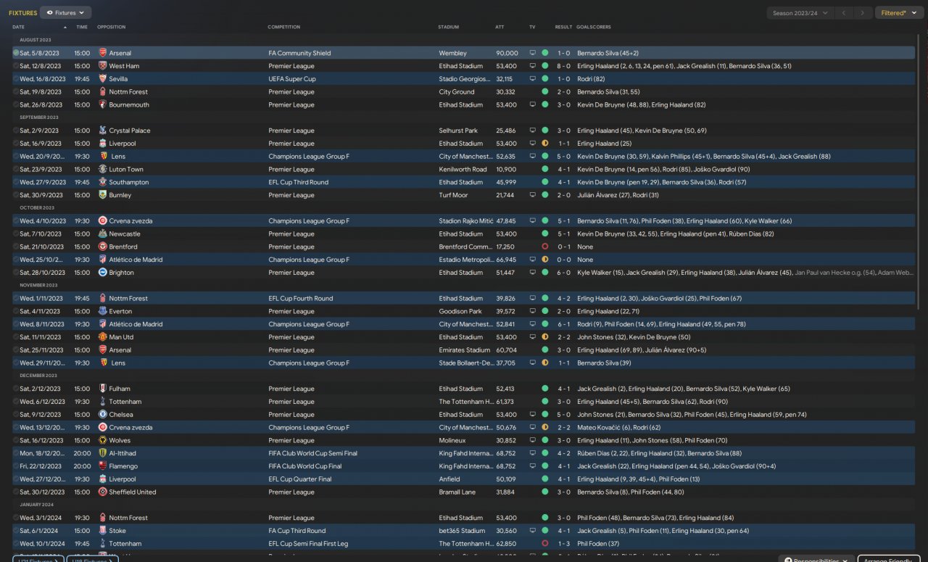Click the Burnley club badge
Viewport: 928px width, 562px height.
tap(102, 195)
